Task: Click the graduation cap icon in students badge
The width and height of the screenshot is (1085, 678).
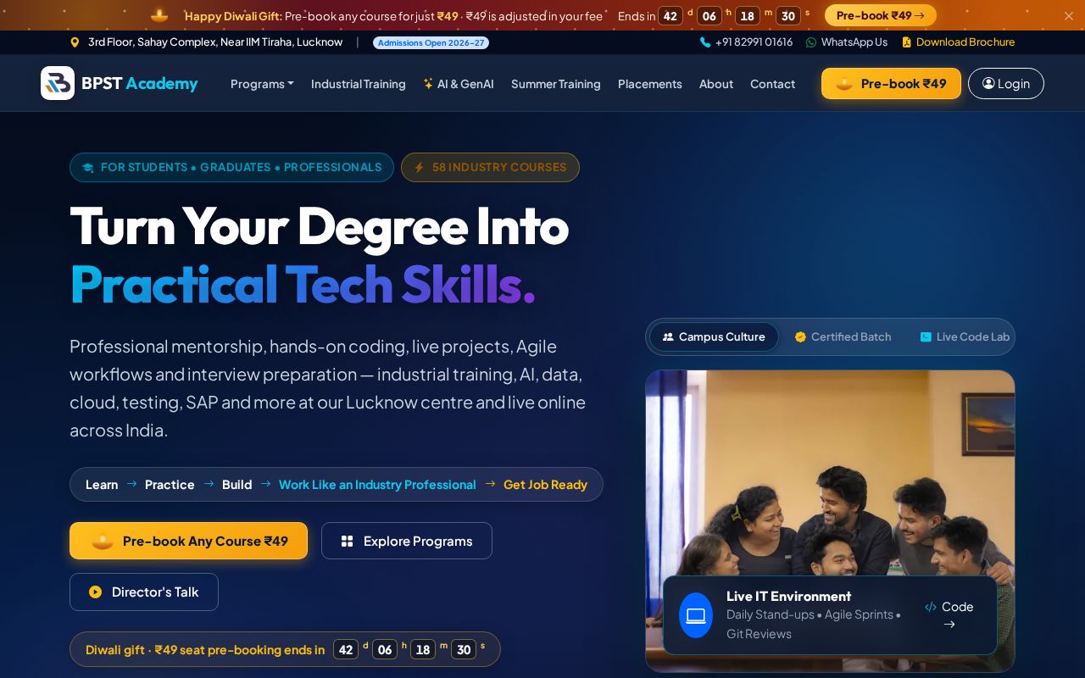Action: click(87, 168)
